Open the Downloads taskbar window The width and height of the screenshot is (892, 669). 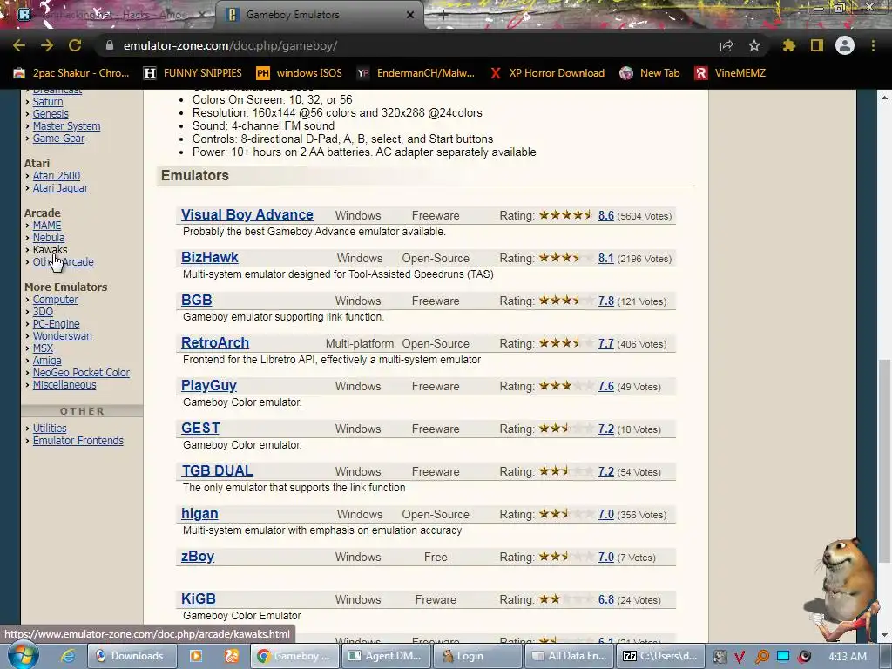click(131, 656)
